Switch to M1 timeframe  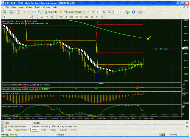tap(61, 17)
